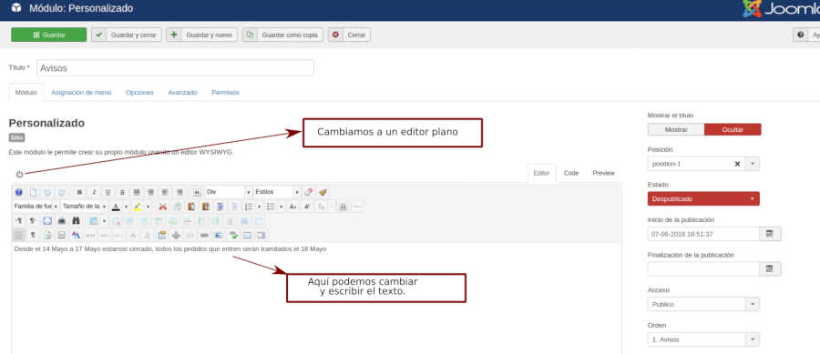Switch to the Editor view tab
820x354 pixels.
[541, 173]
